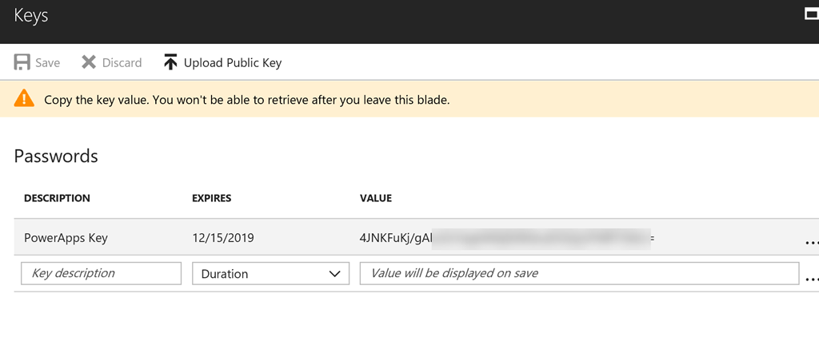Click the 'Value will be displayed on save' field
Screen dimensions: 819x341
(579, 273)
